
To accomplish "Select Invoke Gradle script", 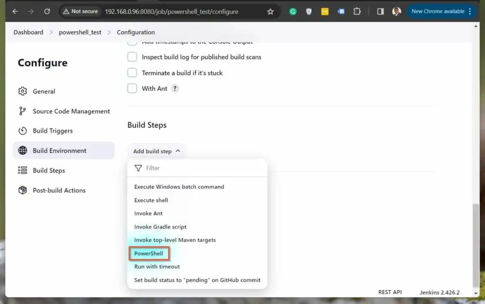I will click(160, 227).
